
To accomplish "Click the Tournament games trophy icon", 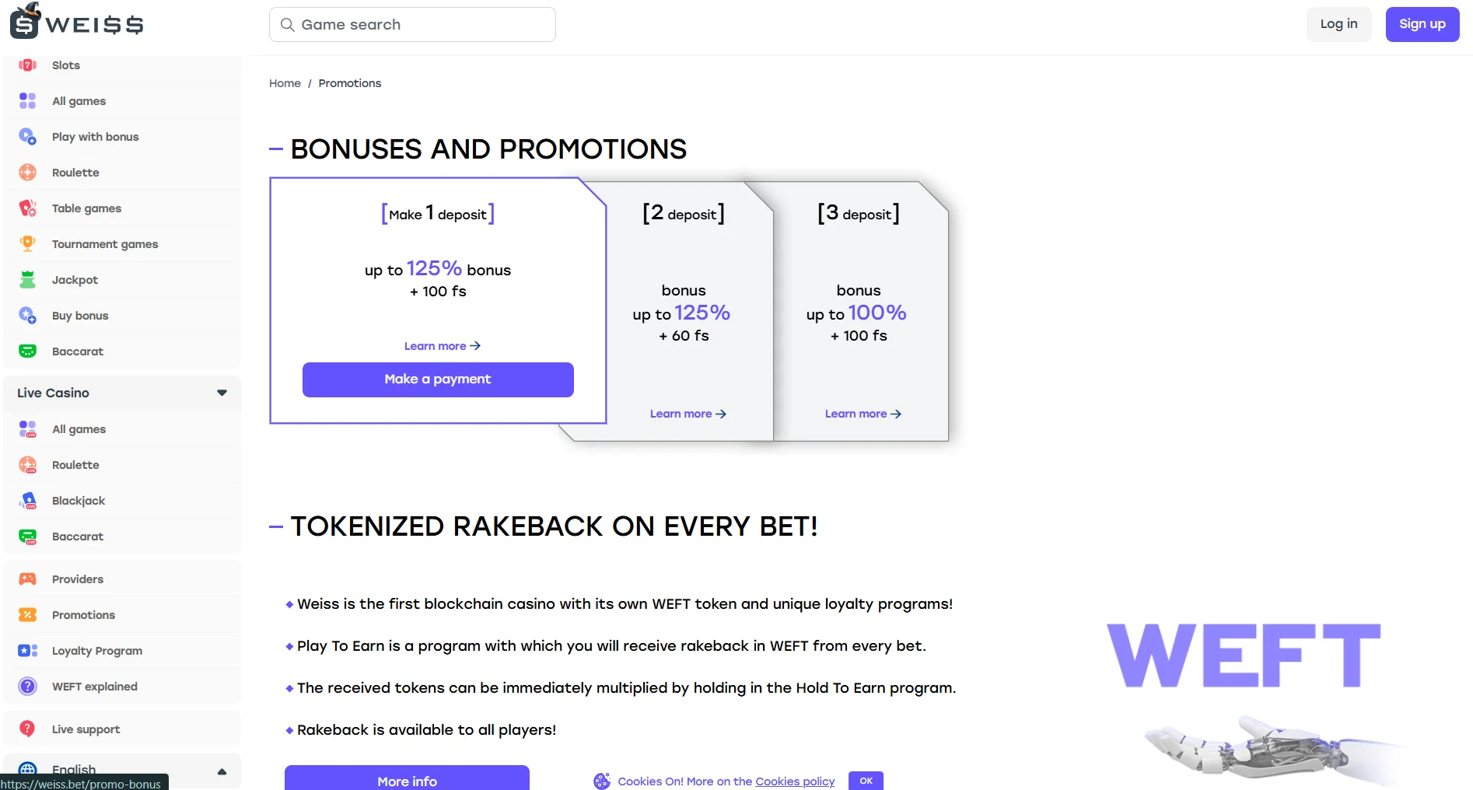I will point(28,244).
